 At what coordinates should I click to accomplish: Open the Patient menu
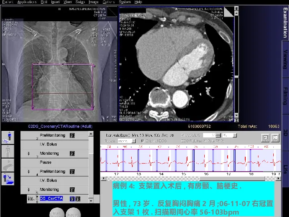[x=8, y=2]
